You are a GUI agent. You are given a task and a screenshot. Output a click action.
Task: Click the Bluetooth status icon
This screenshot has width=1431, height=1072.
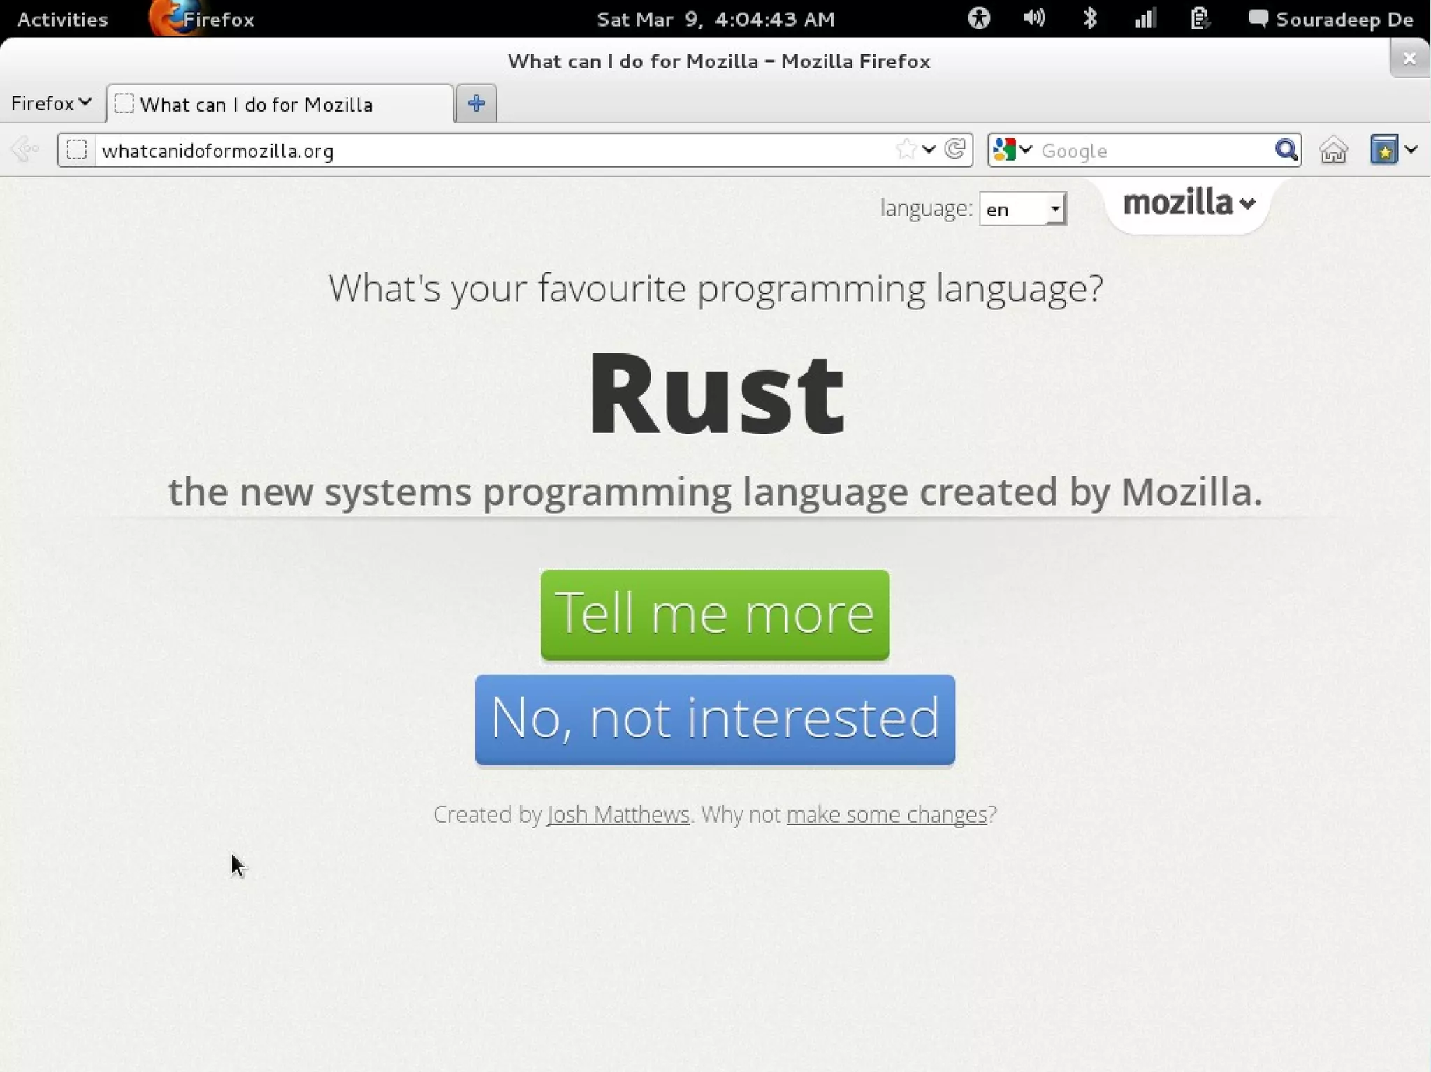pyautogui.click(x=1089, y=18)
